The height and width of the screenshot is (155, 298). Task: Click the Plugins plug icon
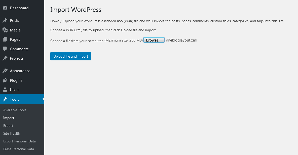click(x=5, y=80)
